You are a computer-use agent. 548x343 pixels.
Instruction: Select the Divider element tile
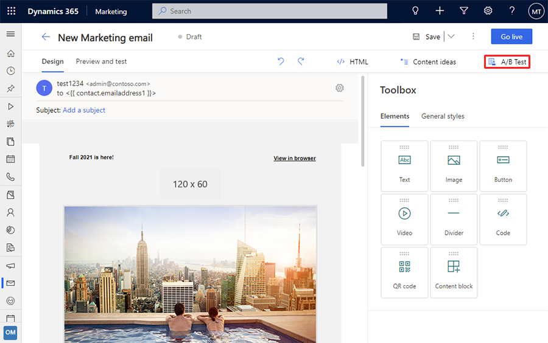tap(454, 220)
